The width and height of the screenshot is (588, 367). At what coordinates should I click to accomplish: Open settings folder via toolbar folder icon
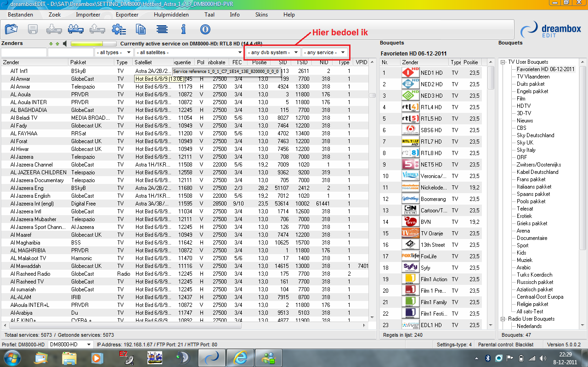click(x=11, y=30)
